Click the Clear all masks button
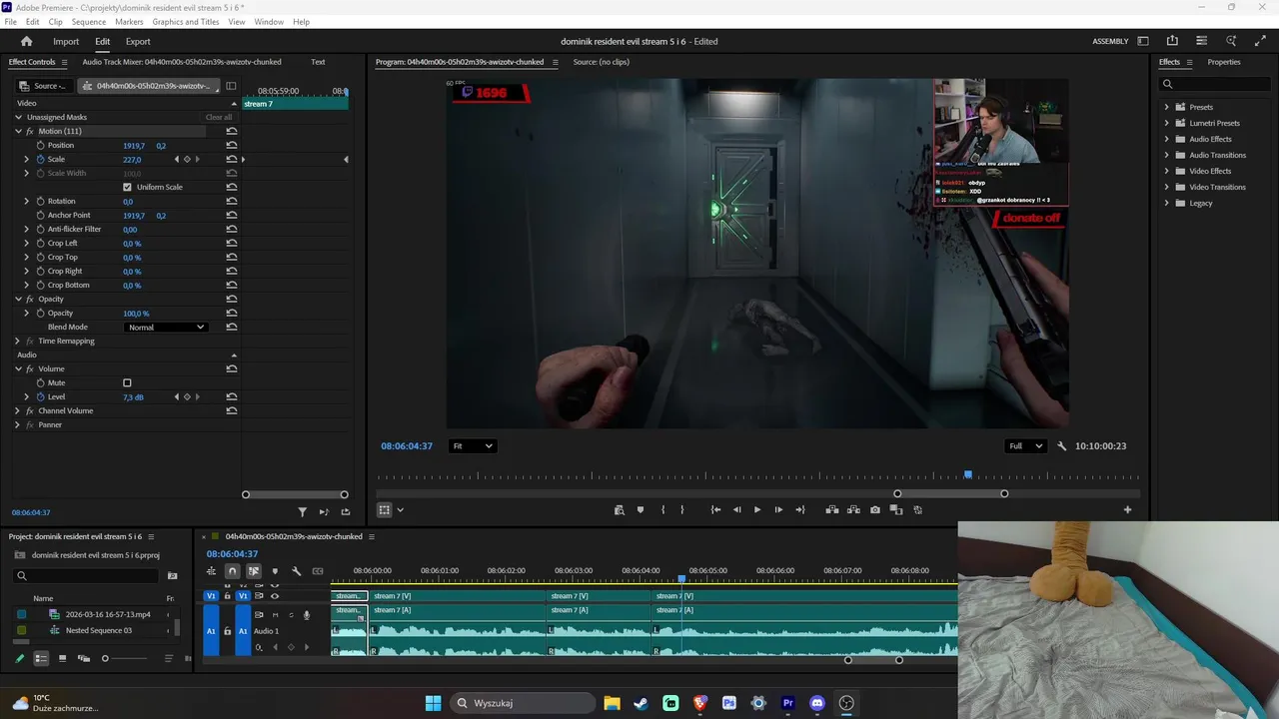 [219, 117]
